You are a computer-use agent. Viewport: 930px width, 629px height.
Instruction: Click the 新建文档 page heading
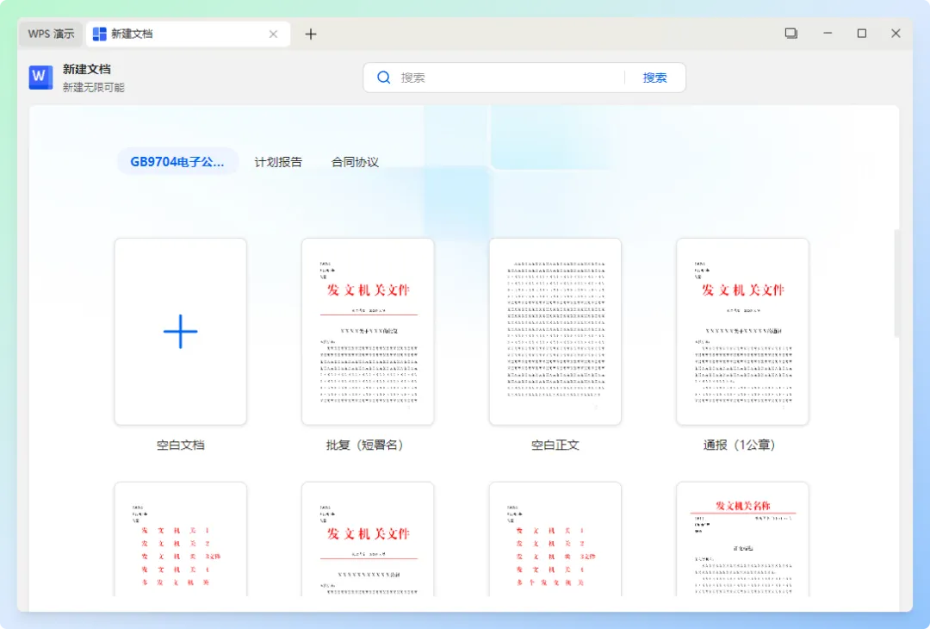(x=87, y=69)
